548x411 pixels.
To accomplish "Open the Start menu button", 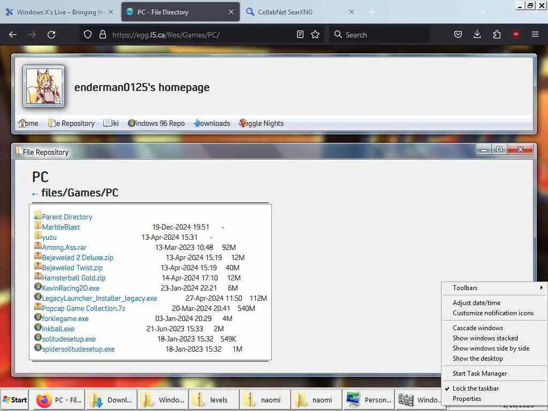I will [14, 400].
